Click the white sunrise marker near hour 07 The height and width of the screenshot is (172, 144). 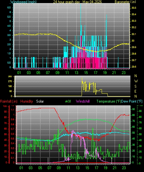point(48,160)
